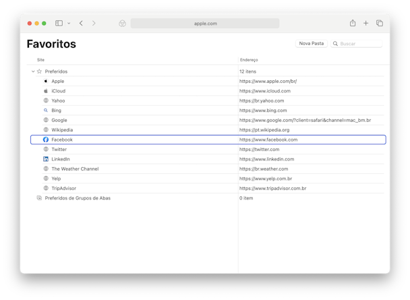The width and height of the screenshot is (410, 300).
Task: Click the Share icon in toolbar
Action: coord(353,23)
